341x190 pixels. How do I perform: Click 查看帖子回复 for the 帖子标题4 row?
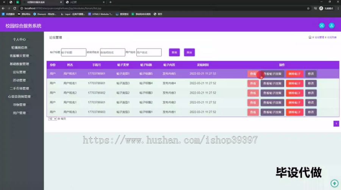272,83
